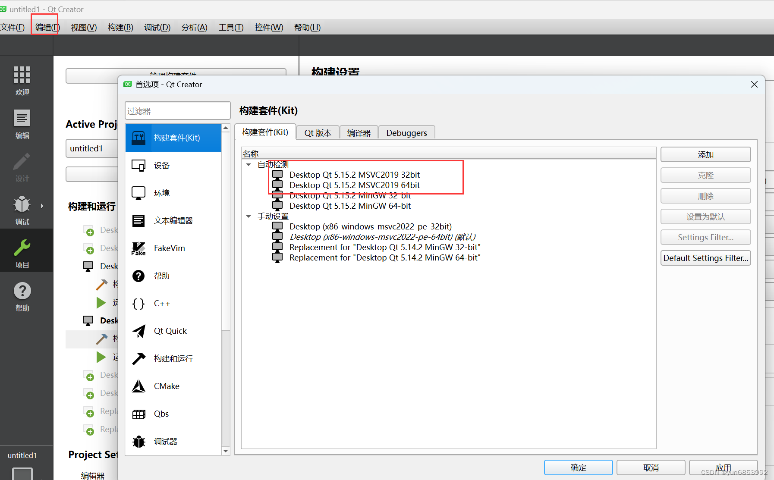Viewport: 774px width, 480px height.
Task: Click 设置为默认 (Make Default) button
Action: click(x=705, y=217)
